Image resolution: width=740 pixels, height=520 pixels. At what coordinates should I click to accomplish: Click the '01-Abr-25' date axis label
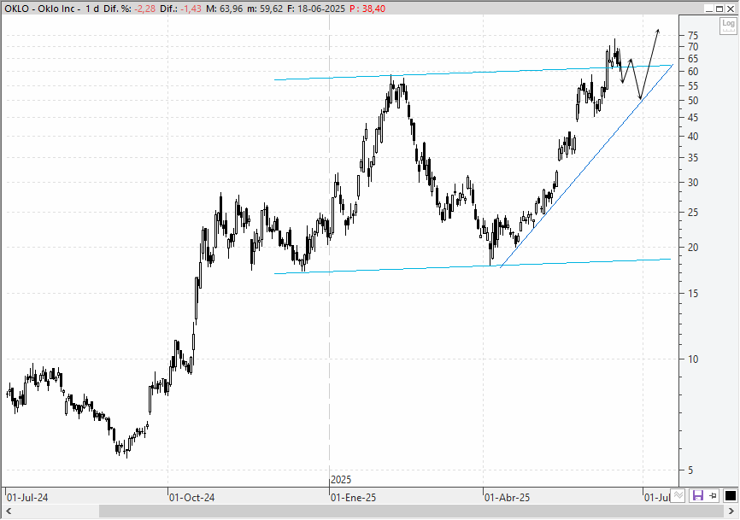(x=508, y=497)
